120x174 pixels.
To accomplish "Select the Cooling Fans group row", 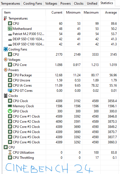I will [60, 49].
